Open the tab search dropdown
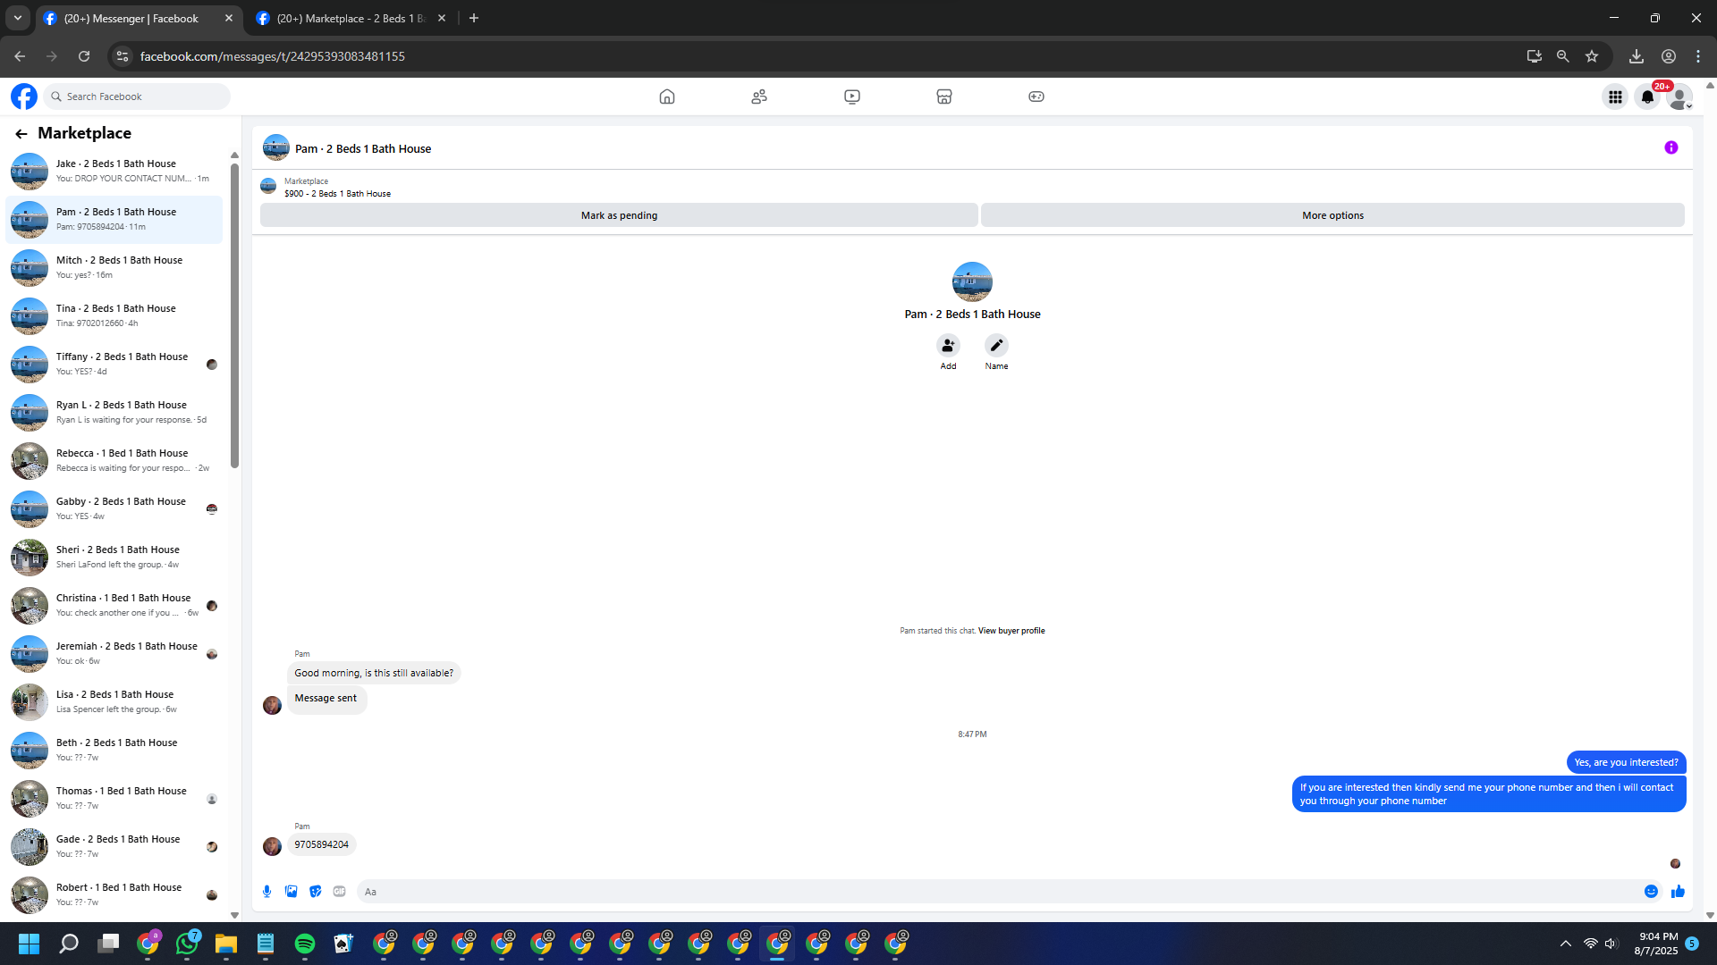Screen dimensions: 1717x965 (18, 19)
